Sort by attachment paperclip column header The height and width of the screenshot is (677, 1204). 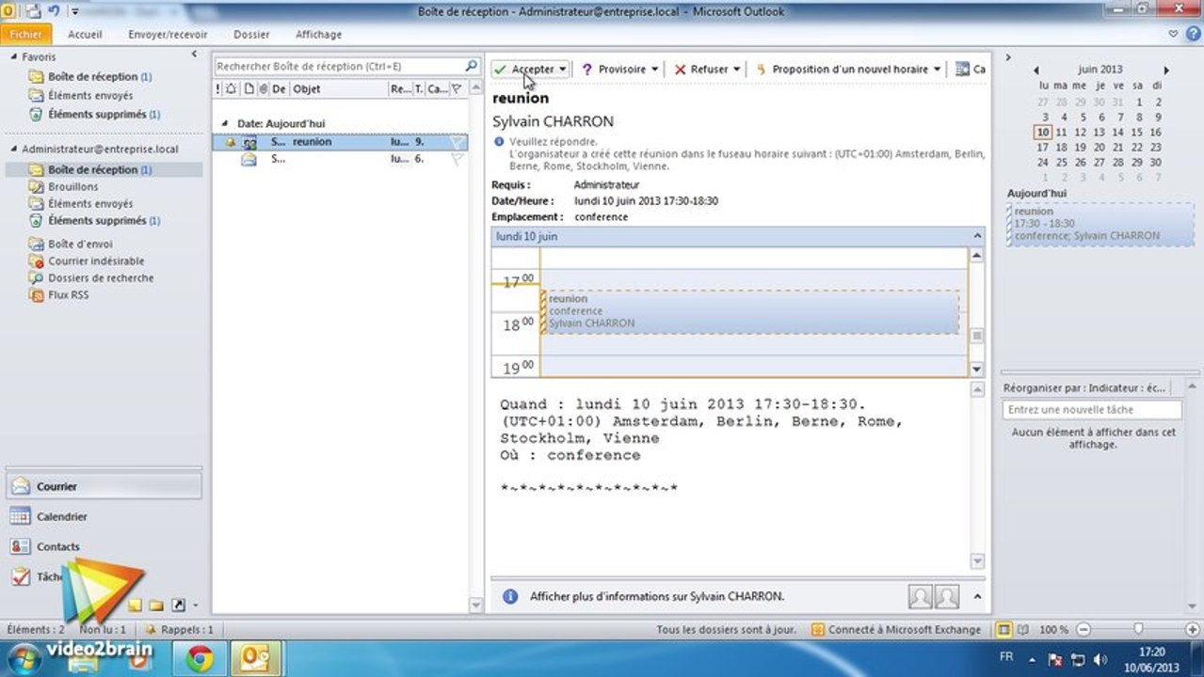263,89
